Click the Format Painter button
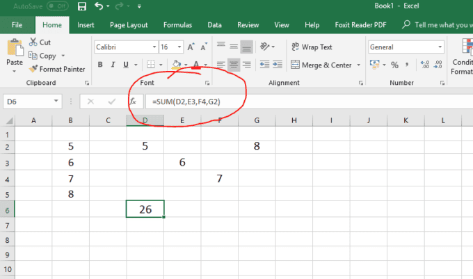The image size is (473, 279). [x=57, y=69]
